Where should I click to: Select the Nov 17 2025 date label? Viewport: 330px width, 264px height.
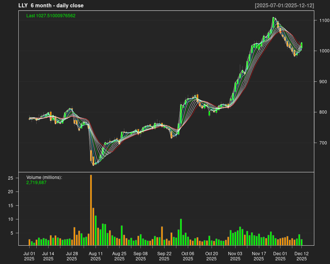click(259, 256)
